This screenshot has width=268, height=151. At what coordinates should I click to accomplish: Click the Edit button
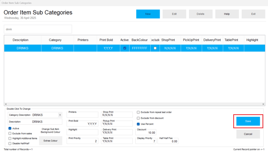(174, 14)
